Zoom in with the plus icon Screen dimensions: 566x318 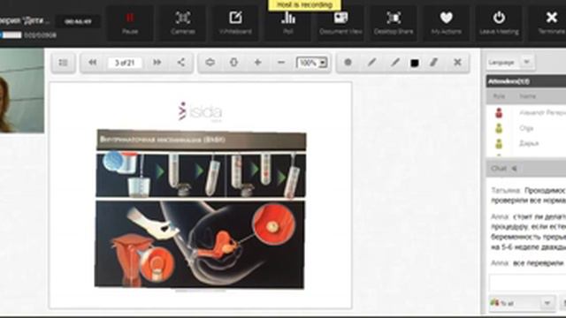pyautogui.click(x=257, y=63)
